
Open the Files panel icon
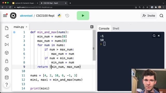click(7, 28)
